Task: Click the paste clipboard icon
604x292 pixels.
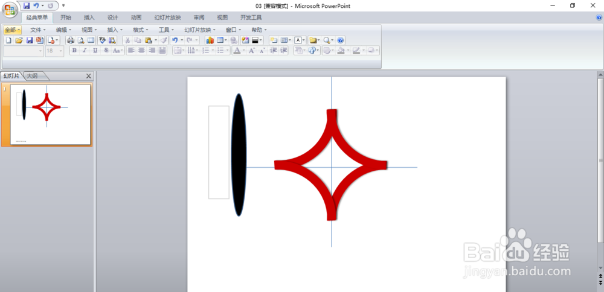Action: [x=149, y=40]
